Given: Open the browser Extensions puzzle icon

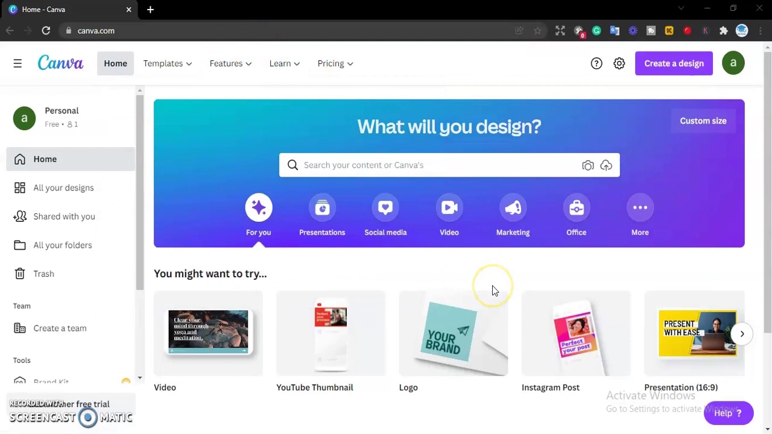Looking at the screenshot, I should pyautogui.click(x=723, y=31).
